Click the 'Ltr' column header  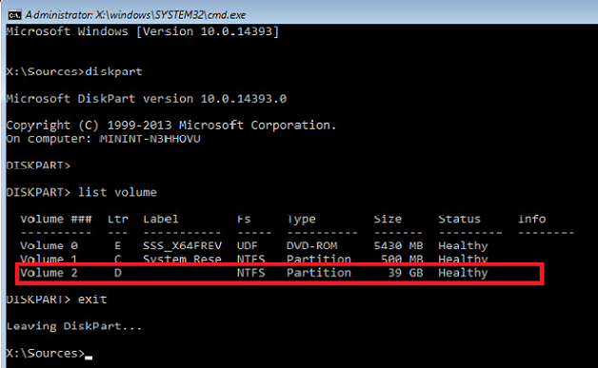coord(117,219)
